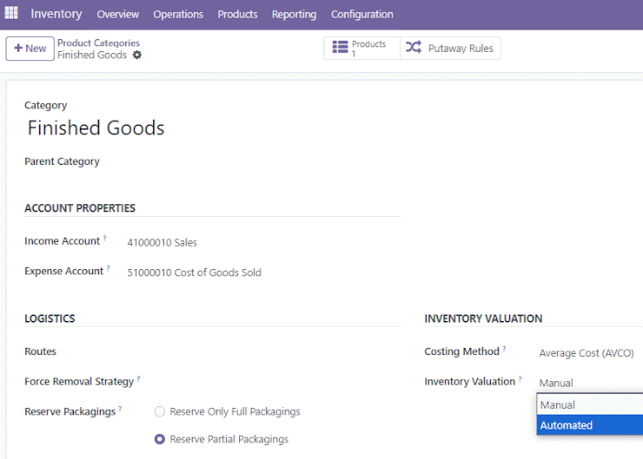Click the Putaway Rules shuffle icon

point(414,47)
